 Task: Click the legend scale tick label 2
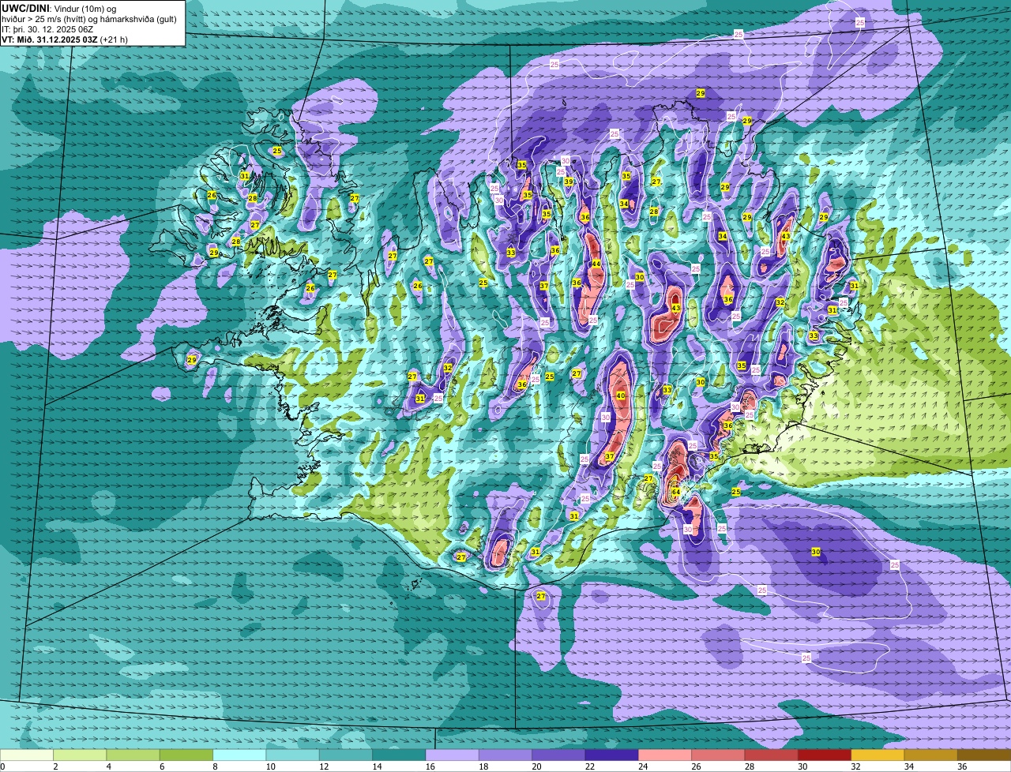click(55, 766)
